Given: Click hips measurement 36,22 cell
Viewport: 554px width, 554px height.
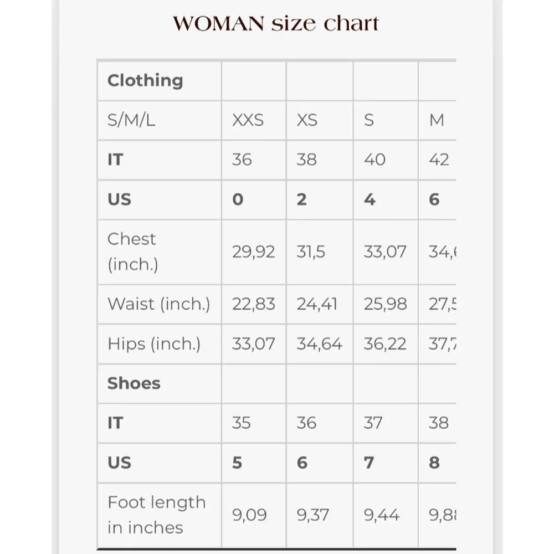Looking at the screenshot, I should point(386,344).
